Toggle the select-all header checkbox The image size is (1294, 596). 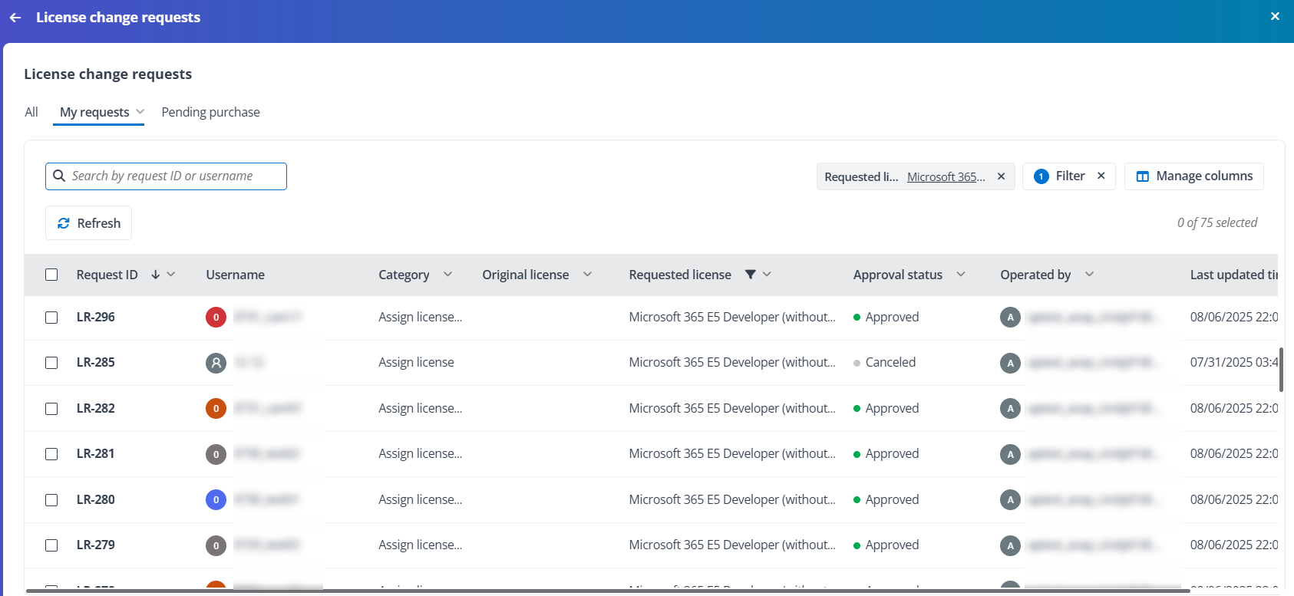(51, 275)
